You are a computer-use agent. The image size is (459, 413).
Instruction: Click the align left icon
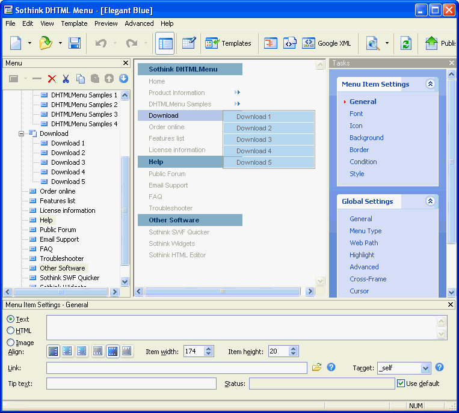(x=53, y=352)
